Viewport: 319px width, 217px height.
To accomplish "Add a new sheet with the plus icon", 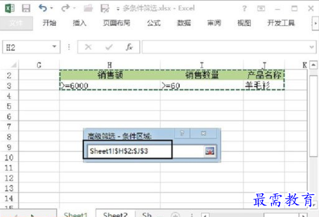I will coord(175,215).
